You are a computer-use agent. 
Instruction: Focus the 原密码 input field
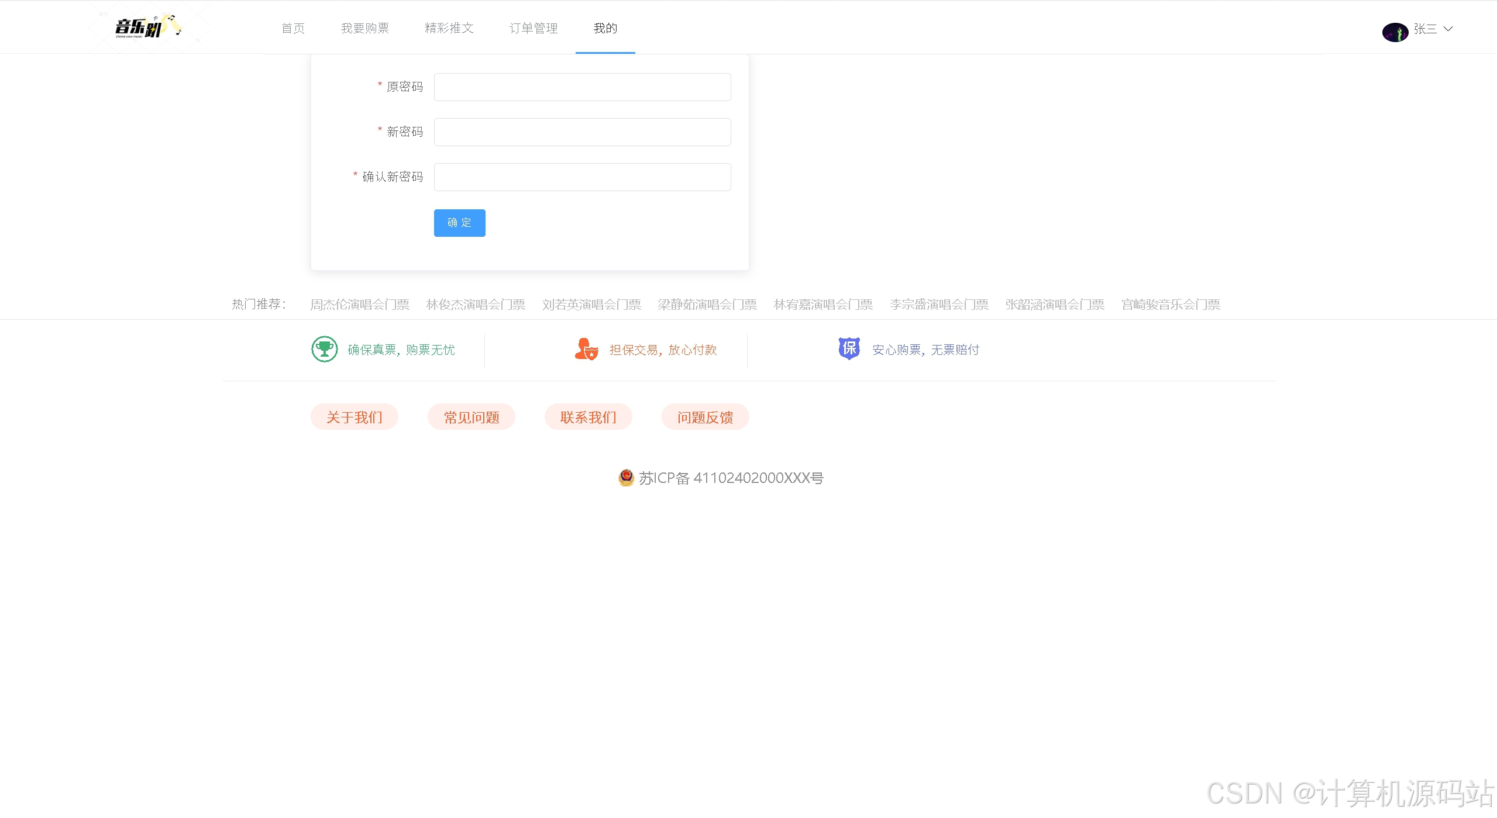coord(582,87)
